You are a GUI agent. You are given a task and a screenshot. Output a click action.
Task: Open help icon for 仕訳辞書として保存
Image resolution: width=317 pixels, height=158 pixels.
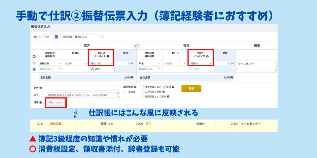click(x=168, y=96)
